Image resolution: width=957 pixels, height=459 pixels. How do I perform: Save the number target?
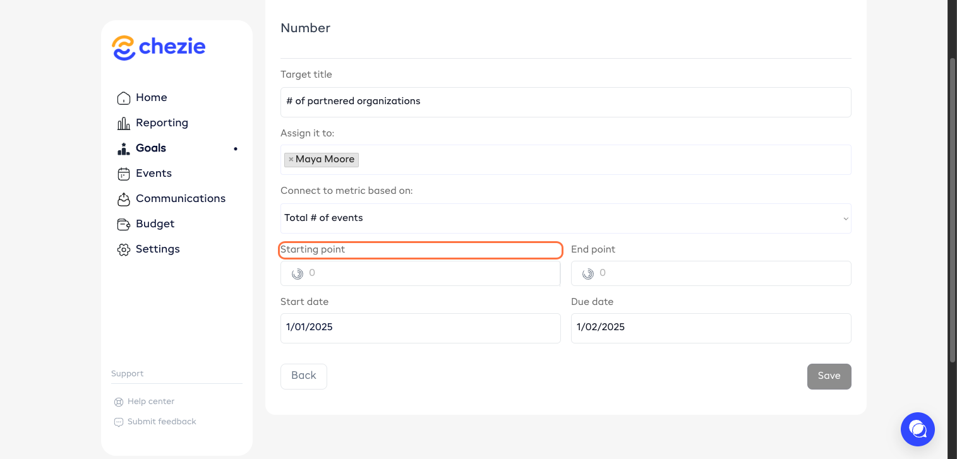pyautogui.click(x=829, y=376)
